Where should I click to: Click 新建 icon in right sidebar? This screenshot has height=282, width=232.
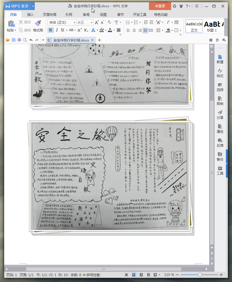pyautogui.click(x=220, y=59)
